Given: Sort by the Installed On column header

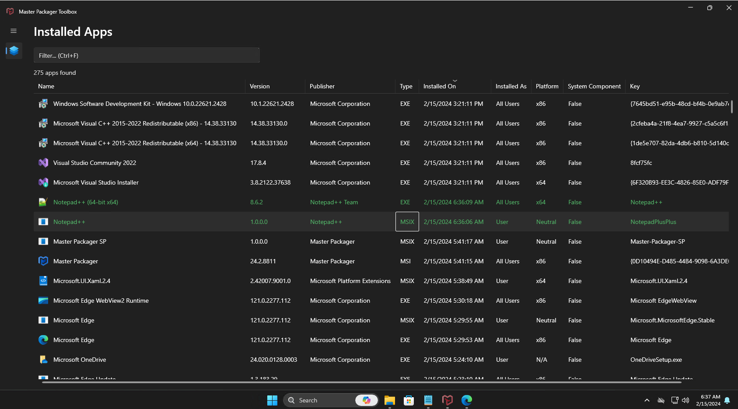Looking at the screenshot, I should 440,86.
